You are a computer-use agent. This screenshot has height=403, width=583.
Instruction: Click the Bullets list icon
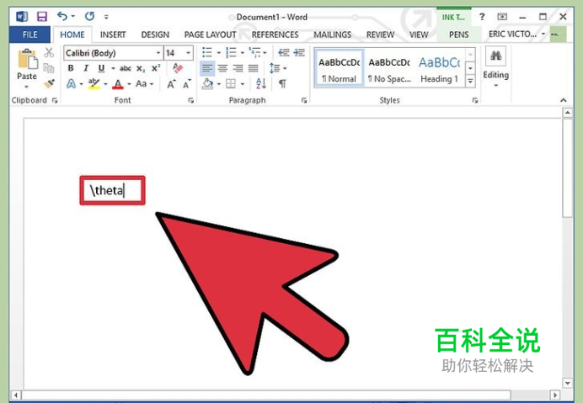click(206, 53)
